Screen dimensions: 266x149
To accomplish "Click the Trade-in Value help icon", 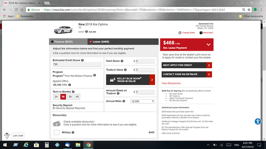I will [x=125, y=70].
